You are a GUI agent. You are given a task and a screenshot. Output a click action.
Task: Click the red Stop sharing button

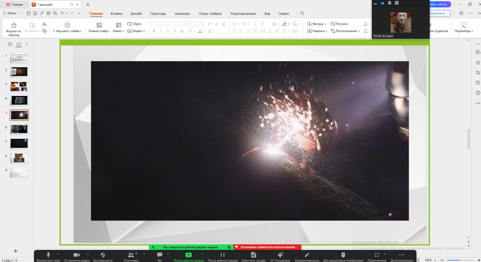pyautogui.click(x=267, y=247)
